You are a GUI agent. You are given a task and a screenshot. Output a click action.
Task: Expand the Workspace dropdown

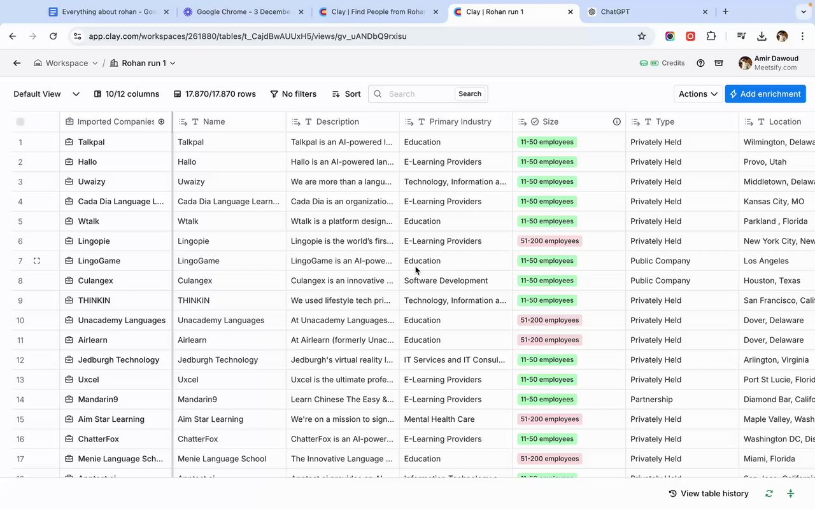point(66,63)
